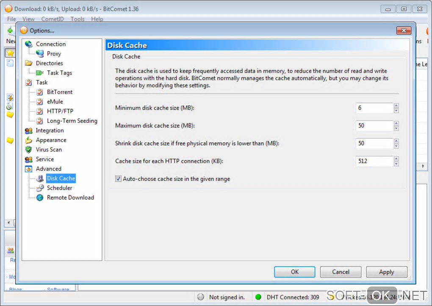Increase minimum disk cache size
The height and width of the screenshot is (306, 432).
pos(396,105)
